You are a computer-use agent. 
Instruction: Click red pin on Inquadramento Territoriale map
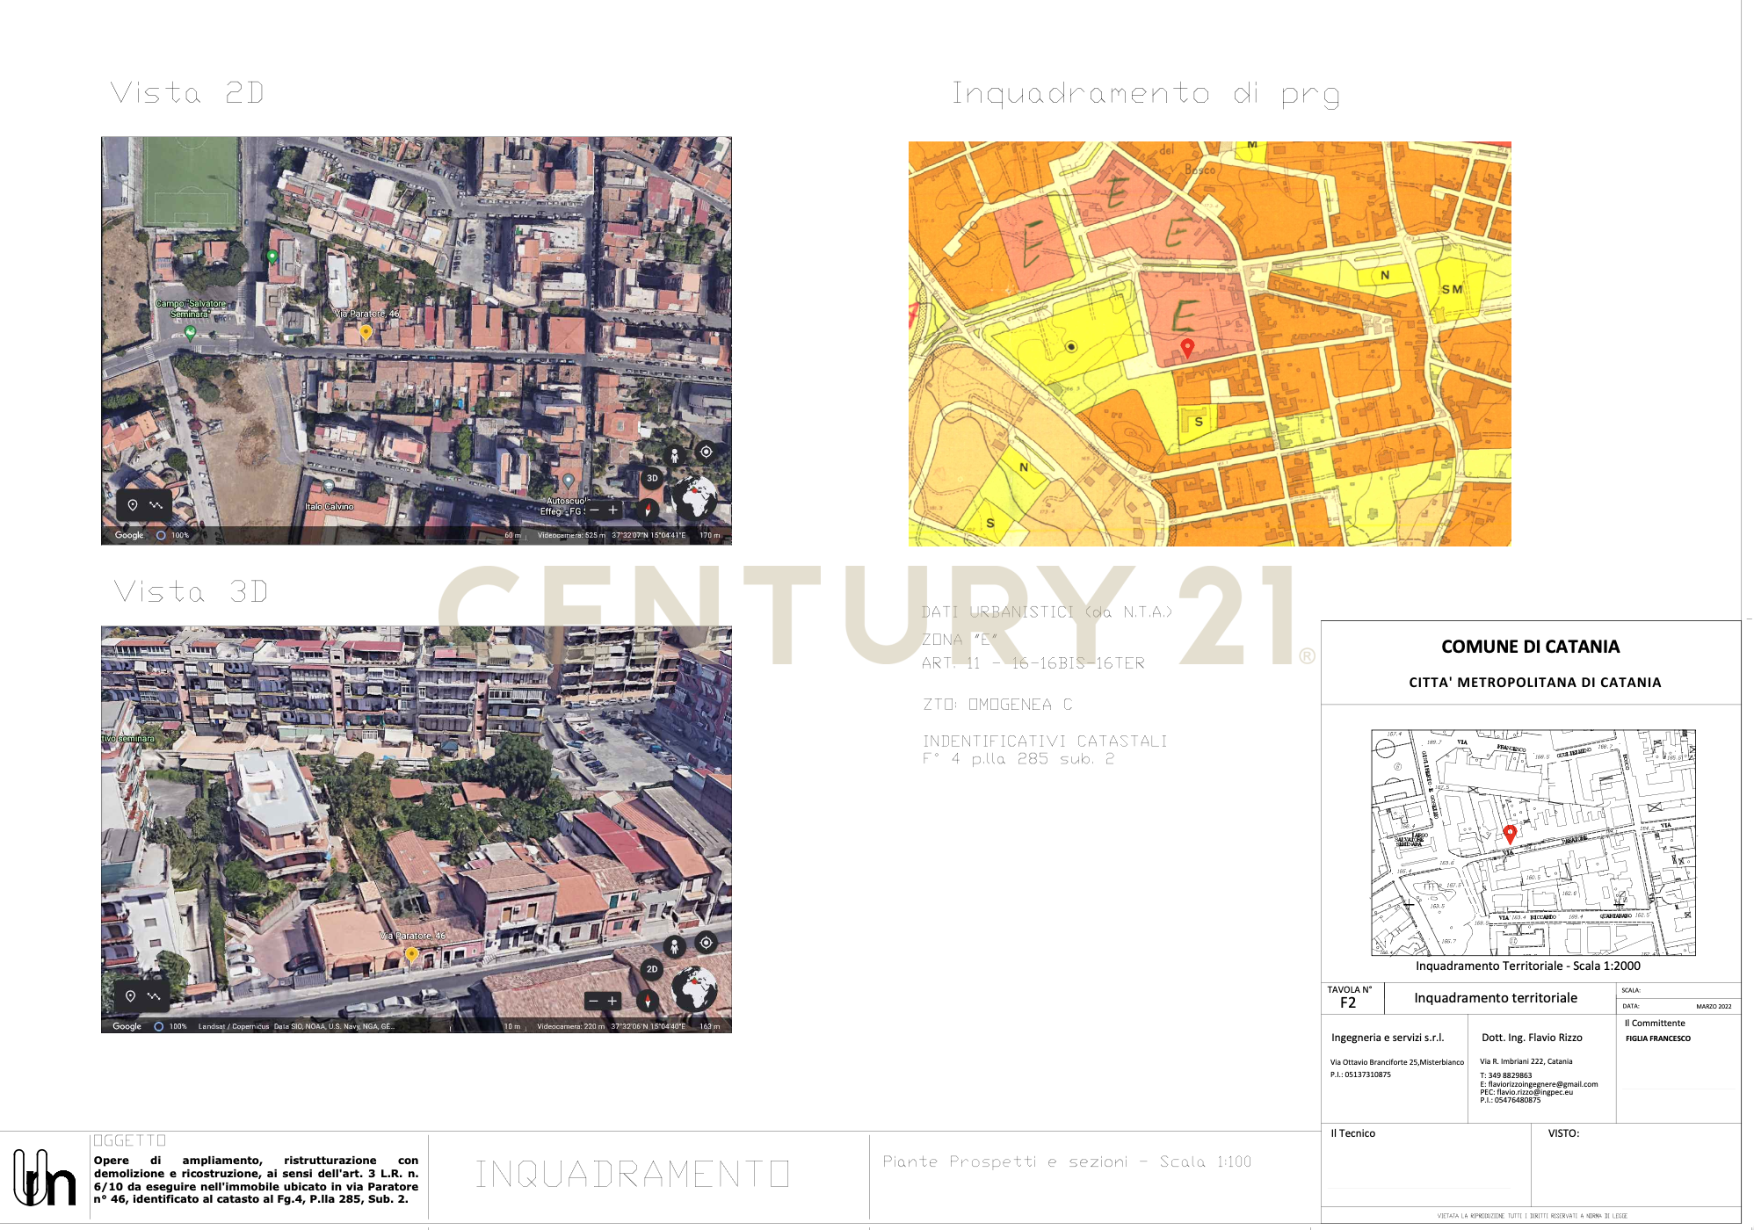tap(1511, 835)
